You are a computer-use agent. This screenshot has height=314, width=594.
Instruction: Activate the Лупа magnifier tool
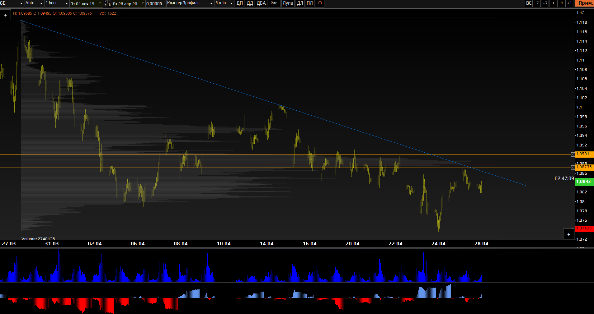(288, 3)
